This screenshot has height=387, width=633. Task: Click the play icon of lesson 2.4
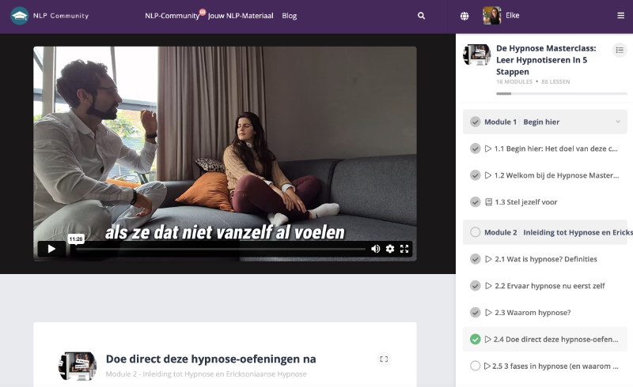click(x=487, y=339)
